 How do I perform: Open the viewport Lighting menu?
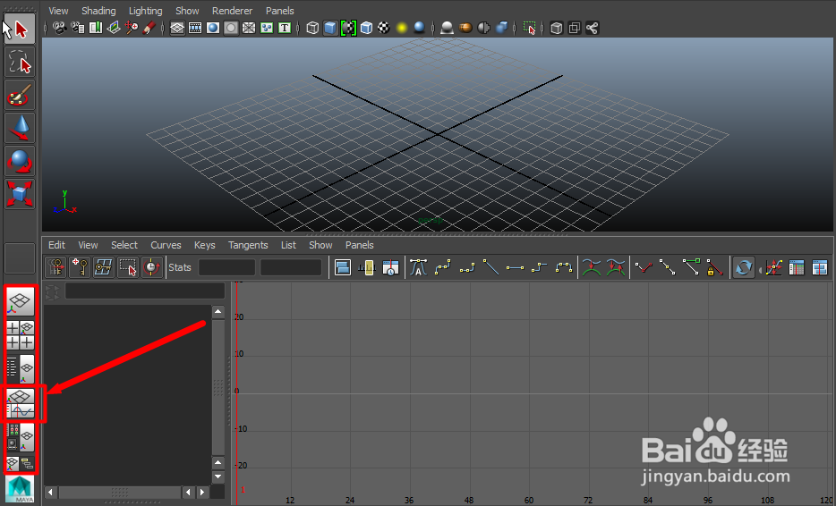[x=146, y=11]
